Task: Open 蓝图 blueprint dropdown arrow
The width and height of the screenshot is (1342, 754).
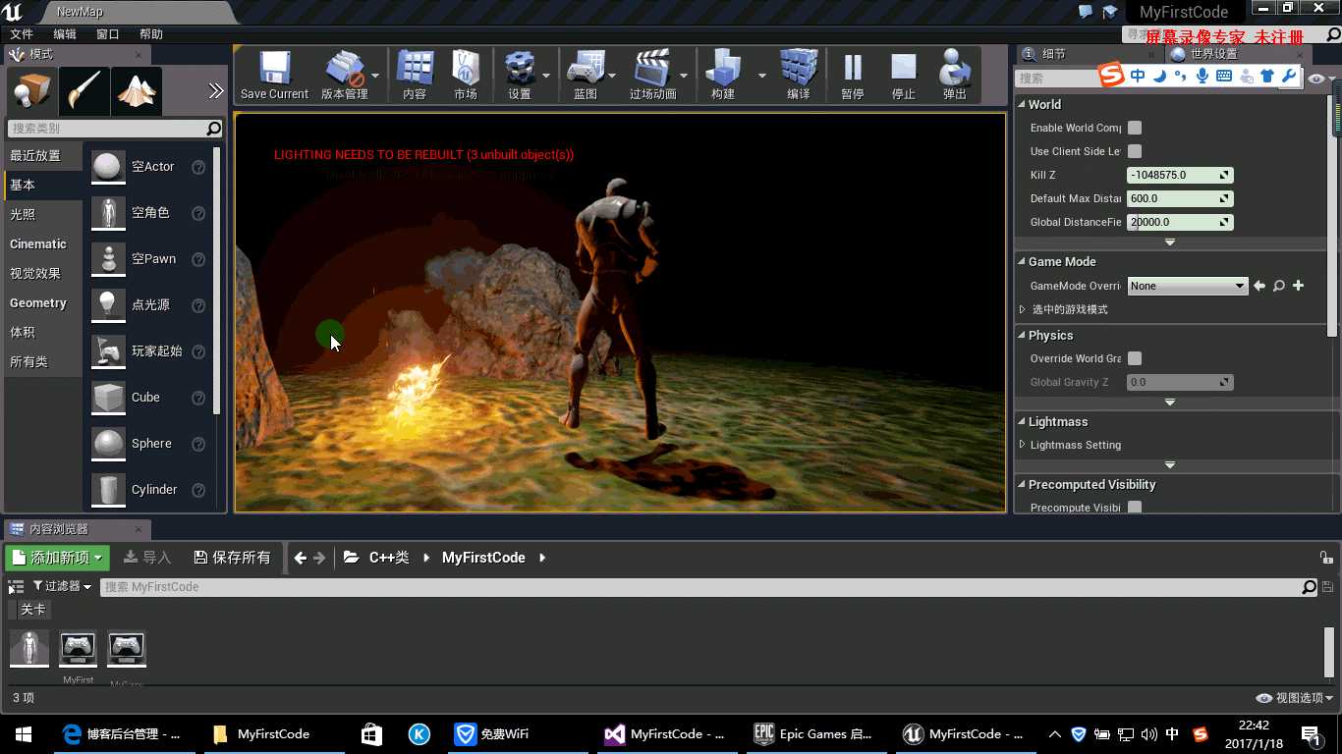Action: (612, 76)
